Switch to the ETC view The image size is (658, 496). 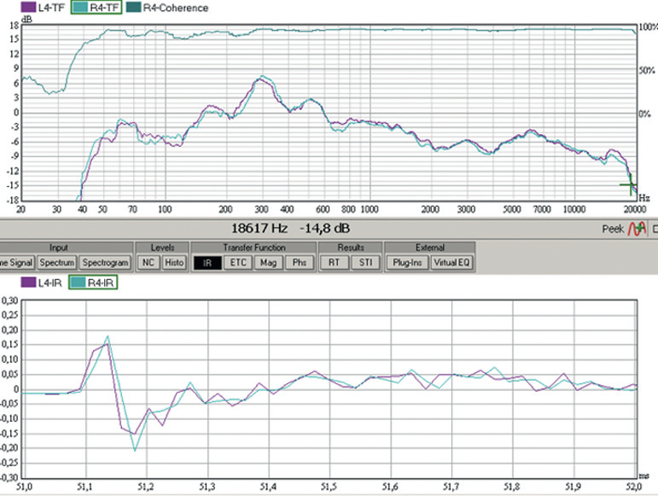click(238, 263)
